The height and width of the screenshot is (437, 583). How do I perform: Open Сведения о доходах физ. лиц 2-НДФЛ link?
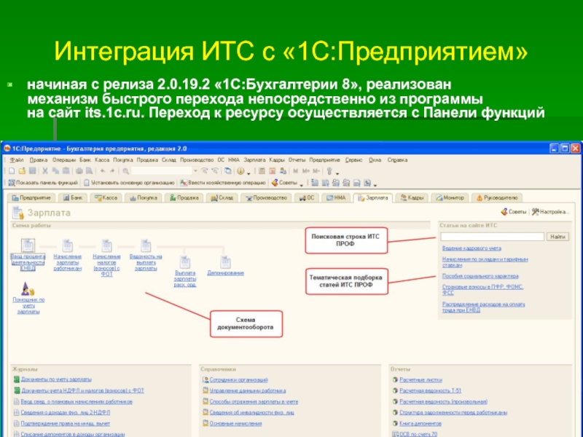(65, 412)
